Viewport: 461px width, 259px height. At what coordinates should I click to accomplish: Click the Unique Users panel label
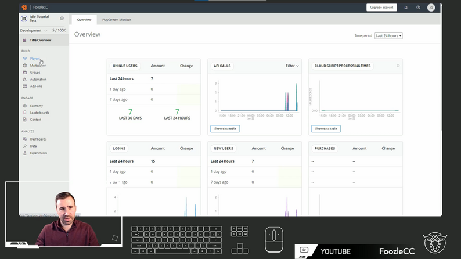tap(125, 66)
